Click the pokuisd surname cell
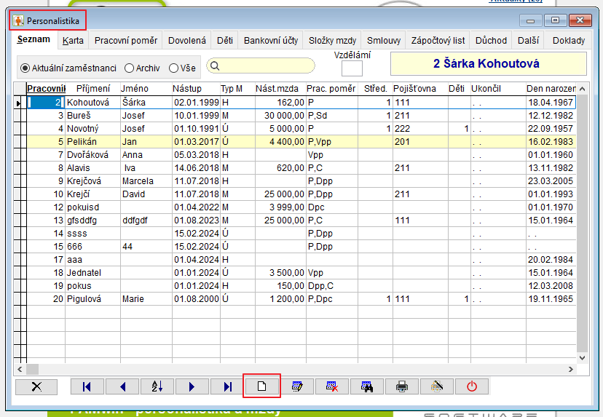 [x=92, y=207]
